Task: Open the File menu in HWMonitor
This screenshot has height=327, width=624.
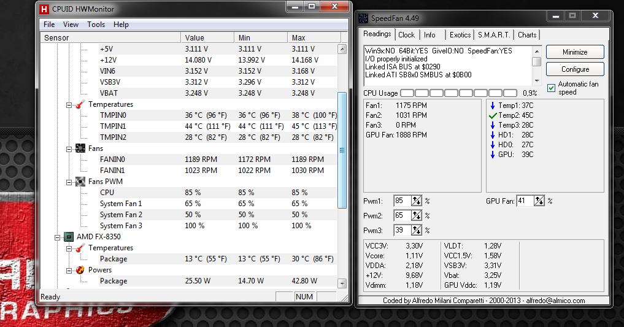Action: [49, 25]
